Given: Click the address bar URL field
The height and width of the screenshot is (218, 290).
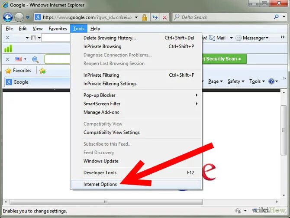Looking at the screenshot, I should click(x=87, y=17).
